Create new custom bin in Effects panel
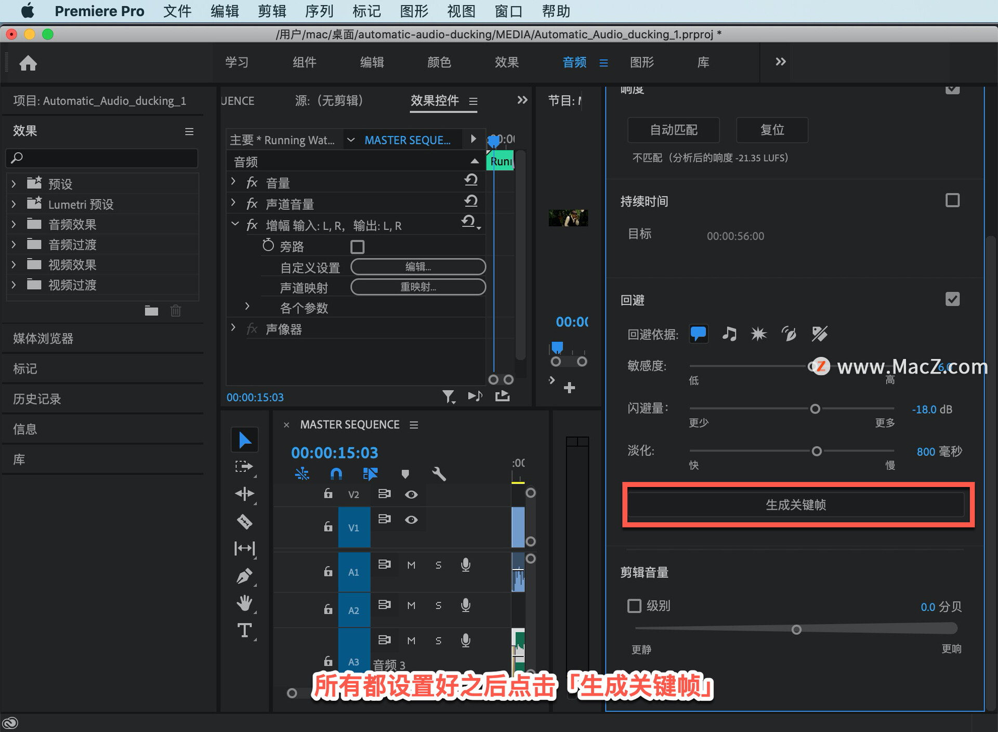 [x=151, y=311]
